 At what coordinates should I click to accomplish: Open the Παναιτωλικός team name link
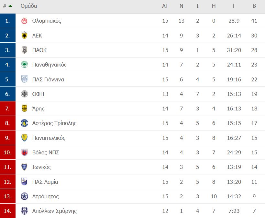[49, 138]
